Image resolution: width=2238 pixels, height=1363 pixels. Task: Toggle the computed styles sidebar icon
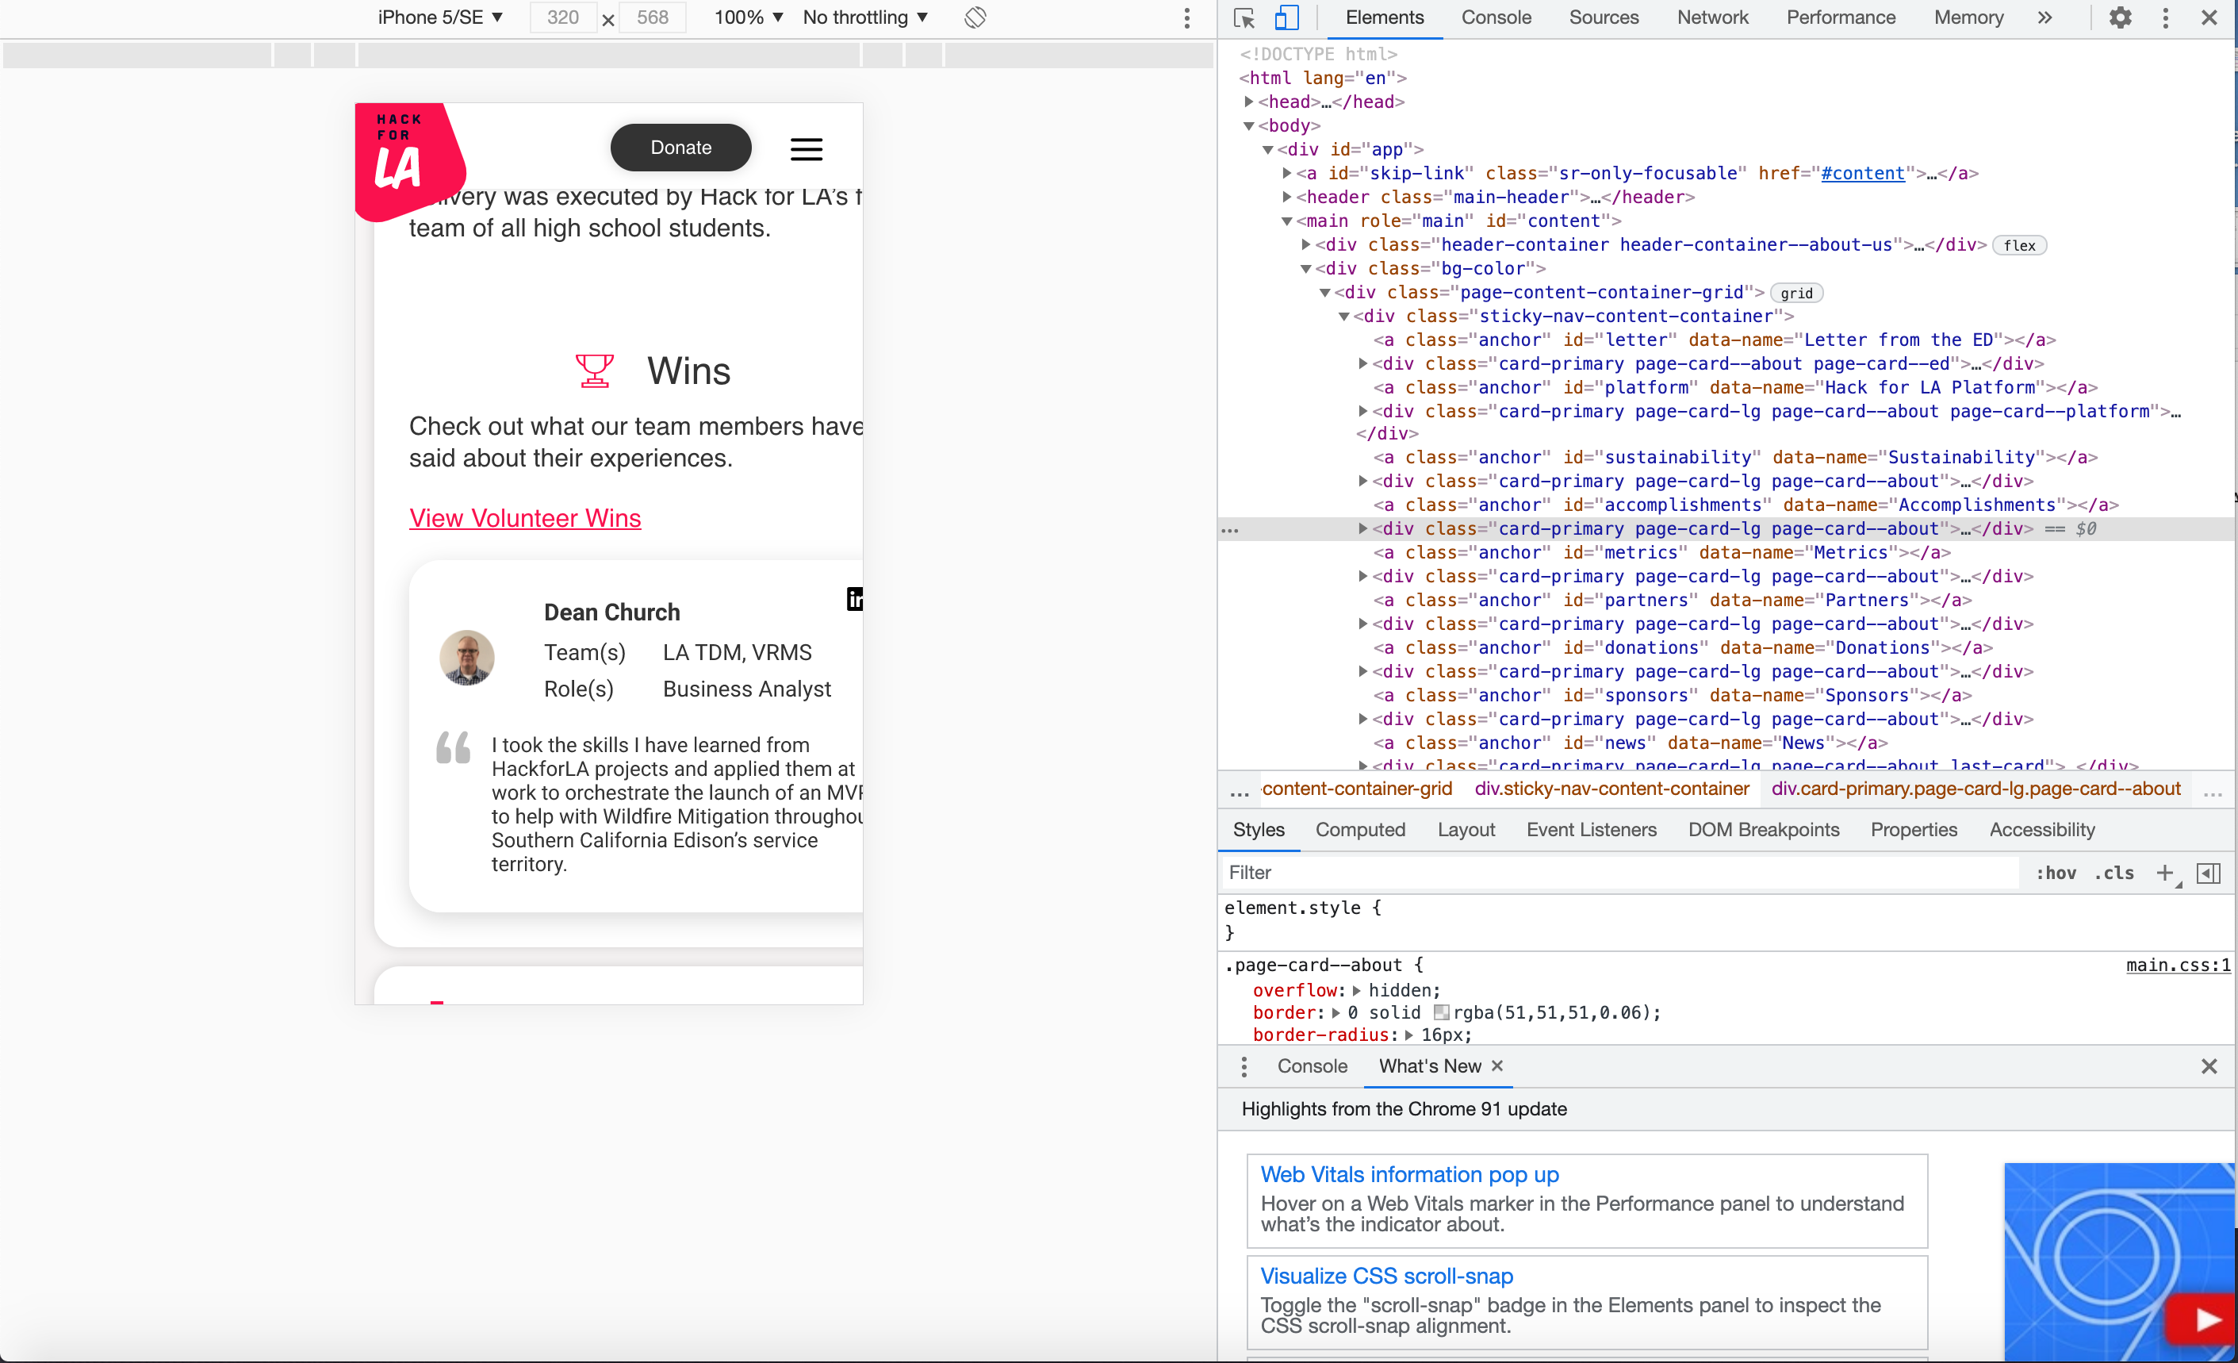tap(2208, 873)
